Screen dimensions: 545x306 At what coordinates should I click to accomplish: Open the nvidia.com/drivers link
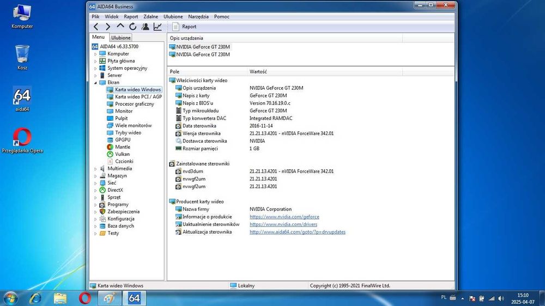pos(283,224)
